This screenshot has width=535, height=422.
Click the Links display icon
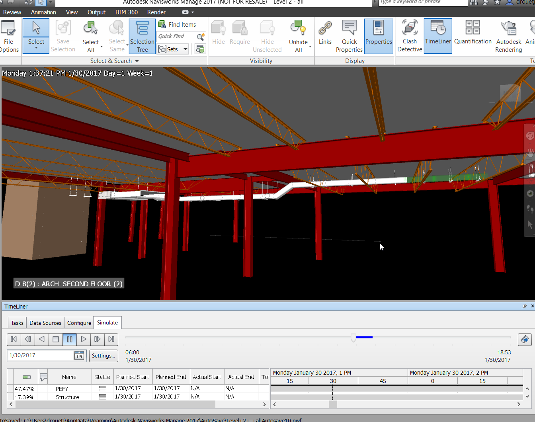[325, 36]
